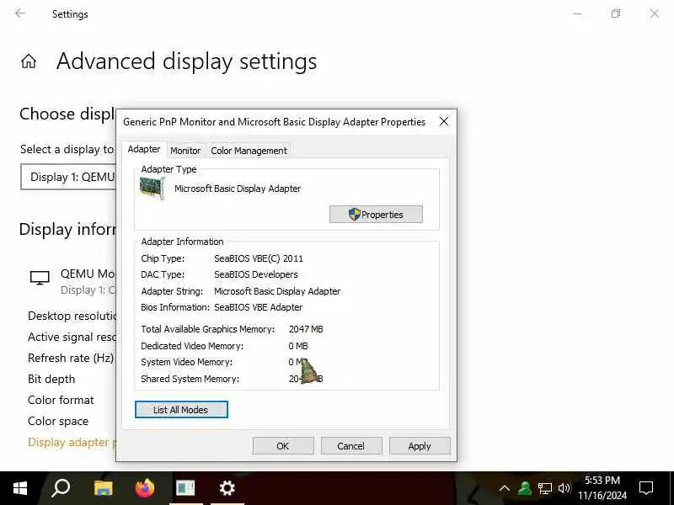674x505 pixels.
Task: Select the Adapter tab
Action: point(143,149)
